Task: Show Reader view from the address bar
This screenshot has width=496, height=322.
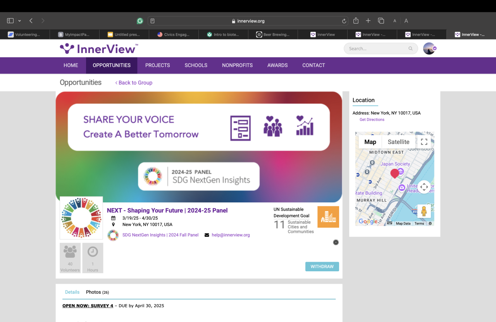Action: (153, 21)
